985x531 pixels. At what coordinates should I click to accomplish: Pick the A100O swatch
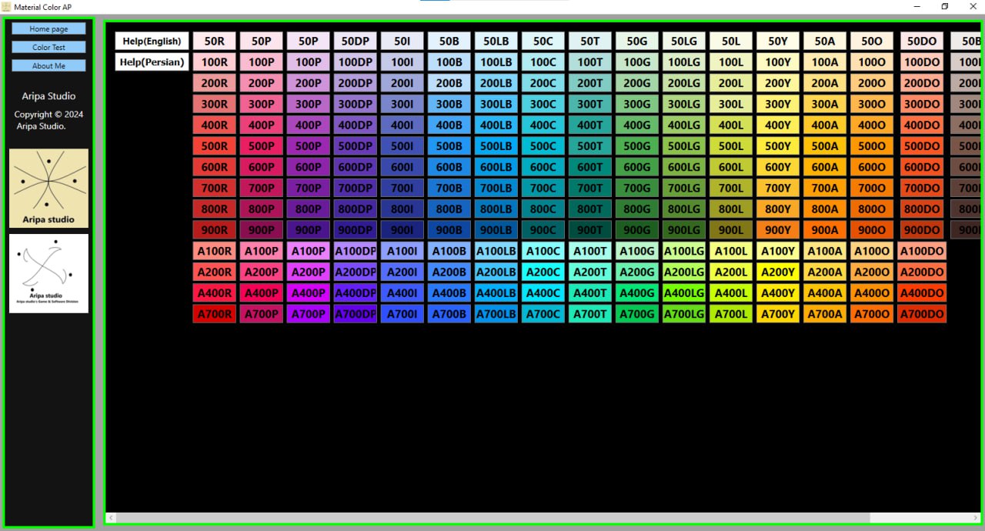872,250
